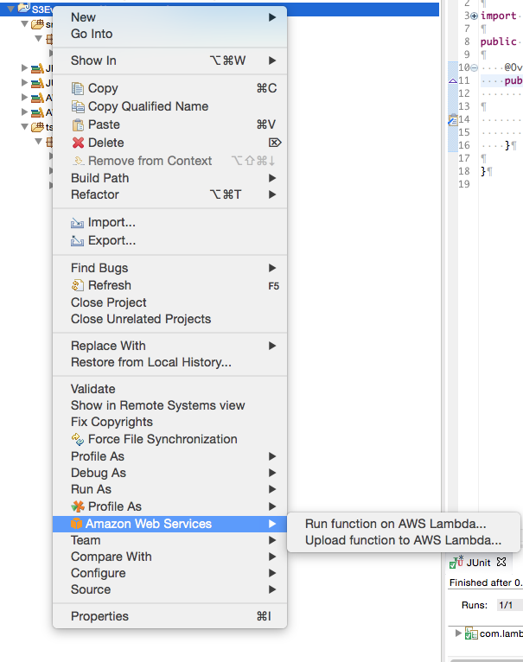The image size is (523, 662).
Task: Click the Amazon Web Services cube icon
Action: (76, 524)
